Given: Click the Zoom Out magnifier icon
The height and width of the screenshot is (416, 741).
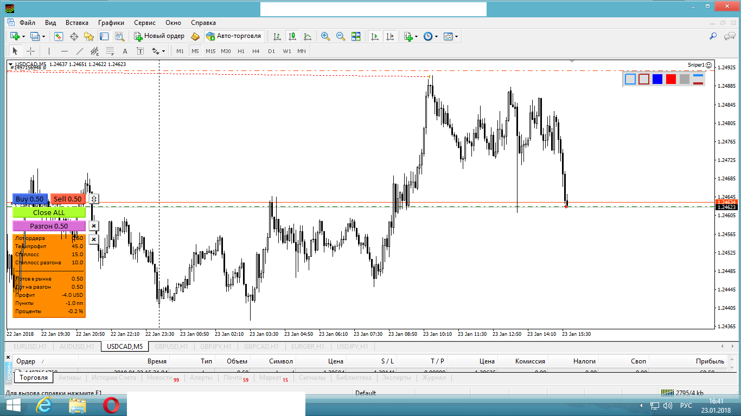Looking at the screenshot, I should click(x=341, y=36).
